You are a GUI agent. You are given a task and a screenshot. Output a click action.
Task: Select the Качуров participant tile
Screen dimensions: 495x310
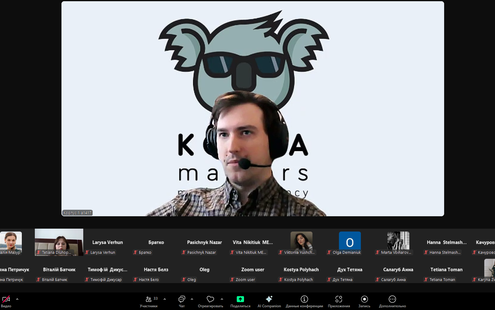click(483, 242)
